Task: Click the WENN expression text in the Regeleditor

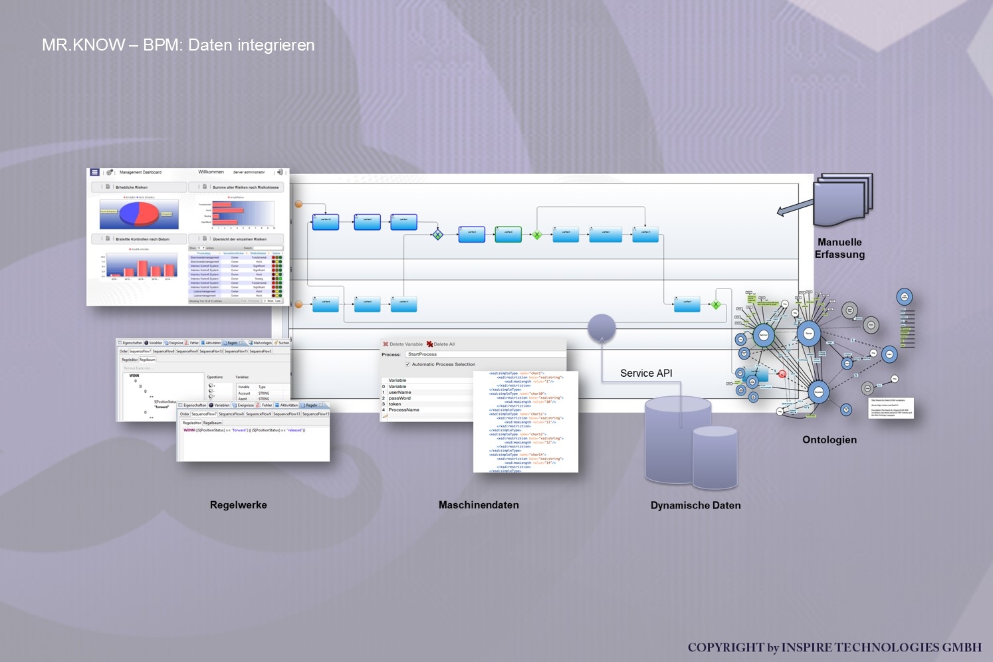Action: [244, 430]
